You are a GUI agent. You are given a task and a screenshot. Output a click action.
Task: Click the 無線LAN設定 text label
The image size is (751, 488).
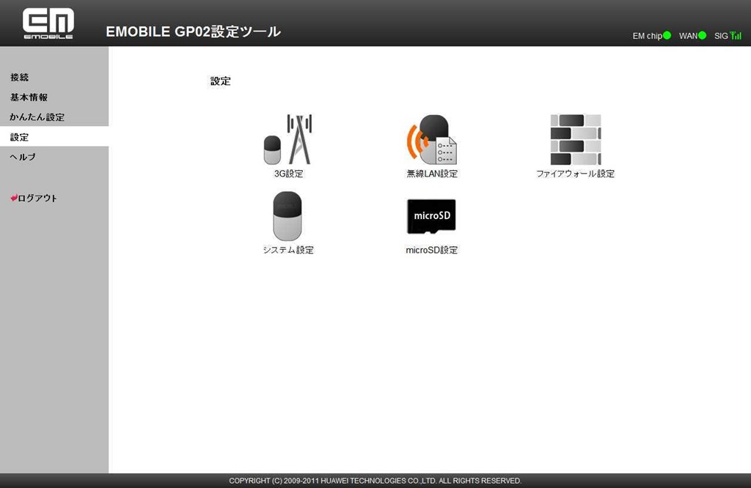tap(431, 174)
